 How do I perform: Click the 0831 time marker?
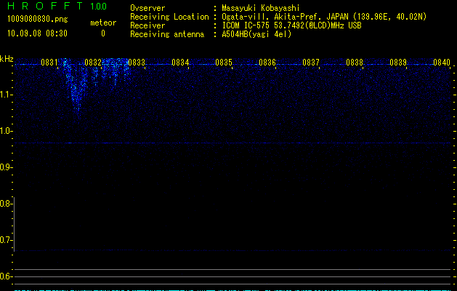(49, 63)
